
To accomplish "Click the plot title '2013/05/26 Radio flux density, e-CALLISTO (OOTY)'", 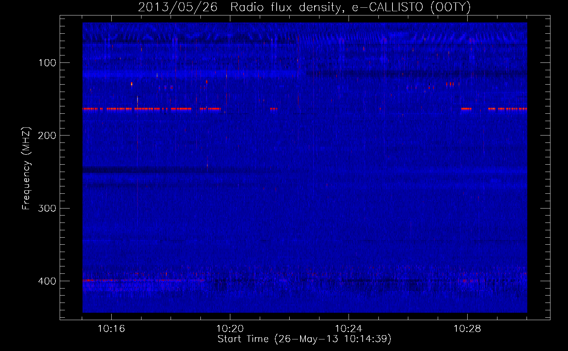I will [x=304, y=7].
